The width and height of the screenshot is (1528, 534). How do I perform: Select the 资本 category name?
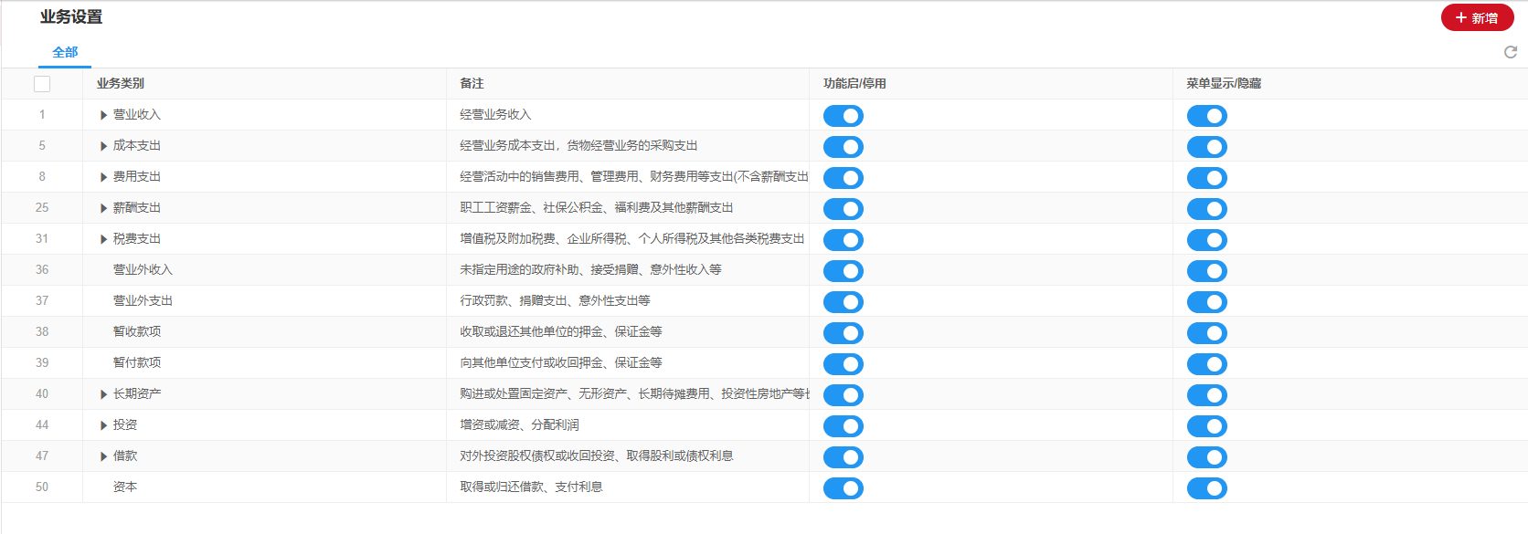point(125,487)
